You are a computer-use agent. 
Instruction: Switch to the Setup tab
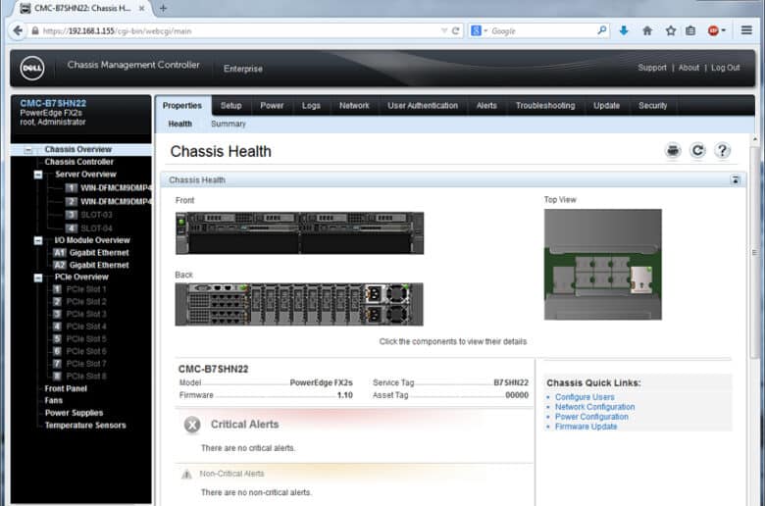point(230,105)
